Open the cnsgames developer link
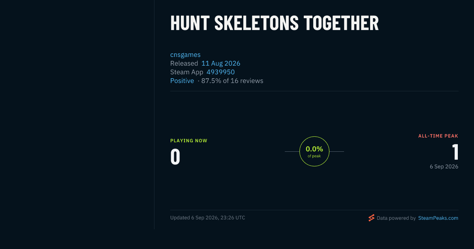The image size is (474, 249). tap(185, 55)
